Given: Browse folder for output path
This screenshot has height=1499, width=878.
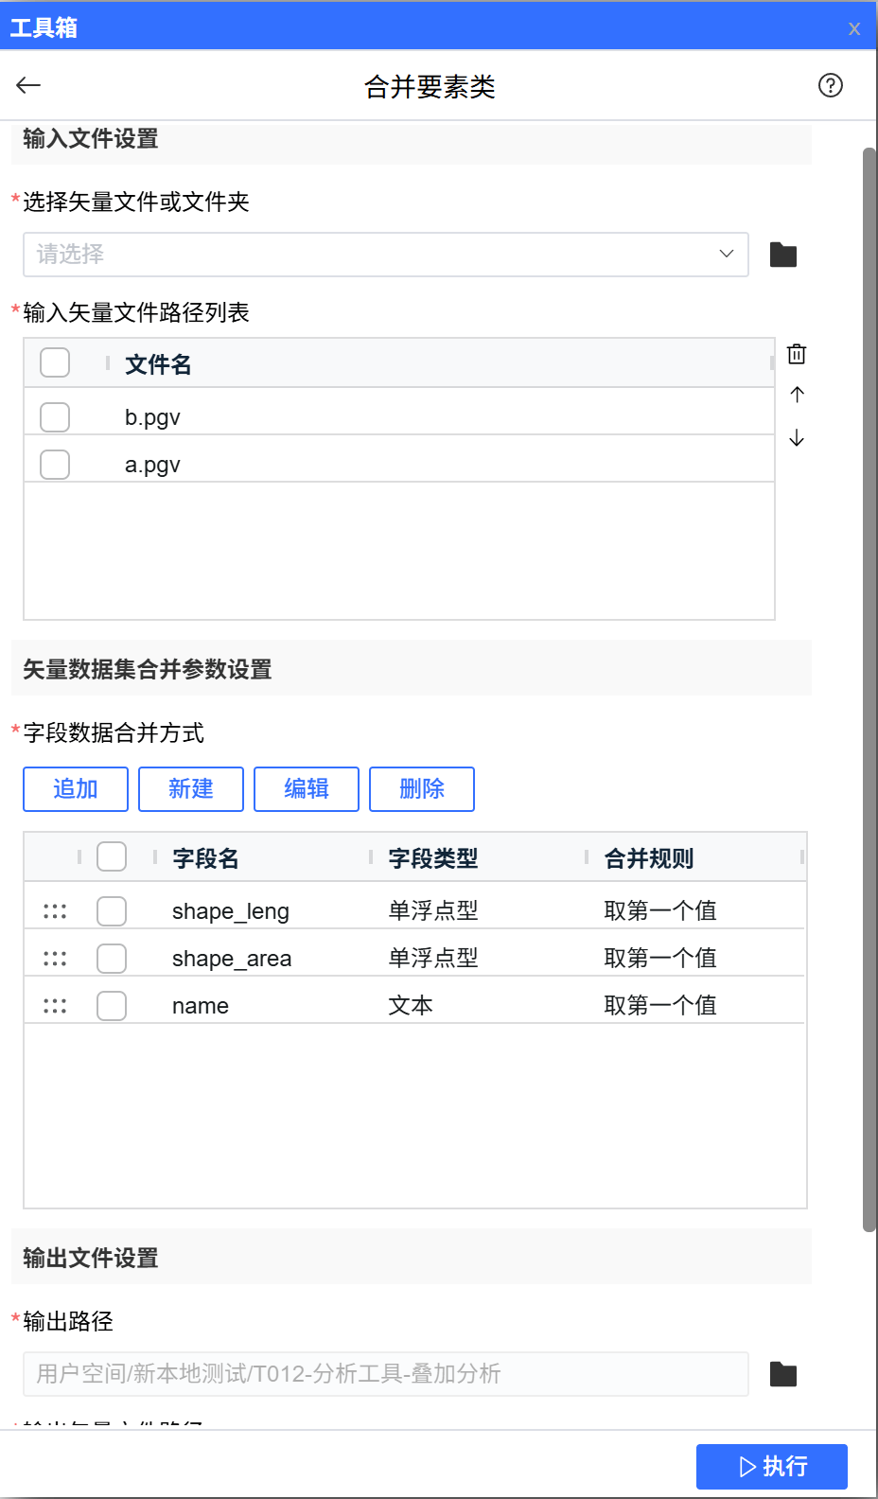Looking at the screenshot, I should click(782, 1374).
